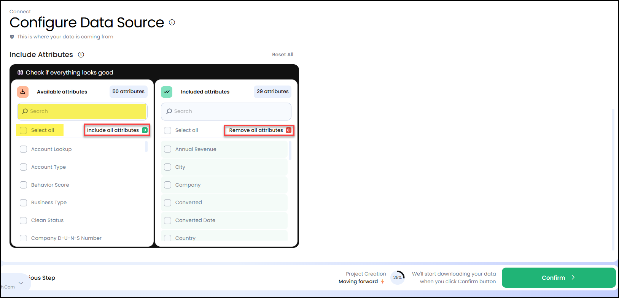Click the 25% project creation progress circle
The width and height of the screenshot is (619, 298).
[398, 277]
